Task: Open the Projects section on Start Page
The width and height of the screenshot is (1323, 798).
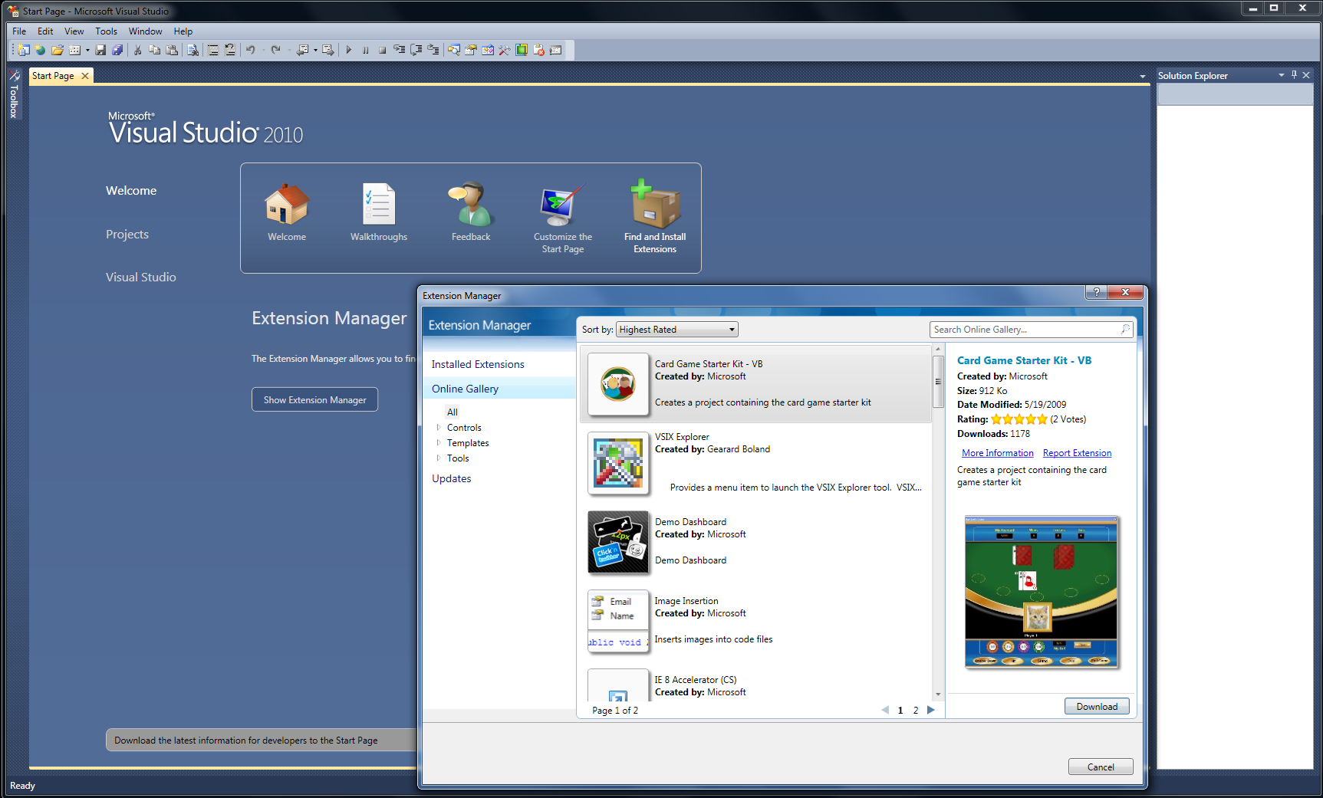Action: pos(127,235)
